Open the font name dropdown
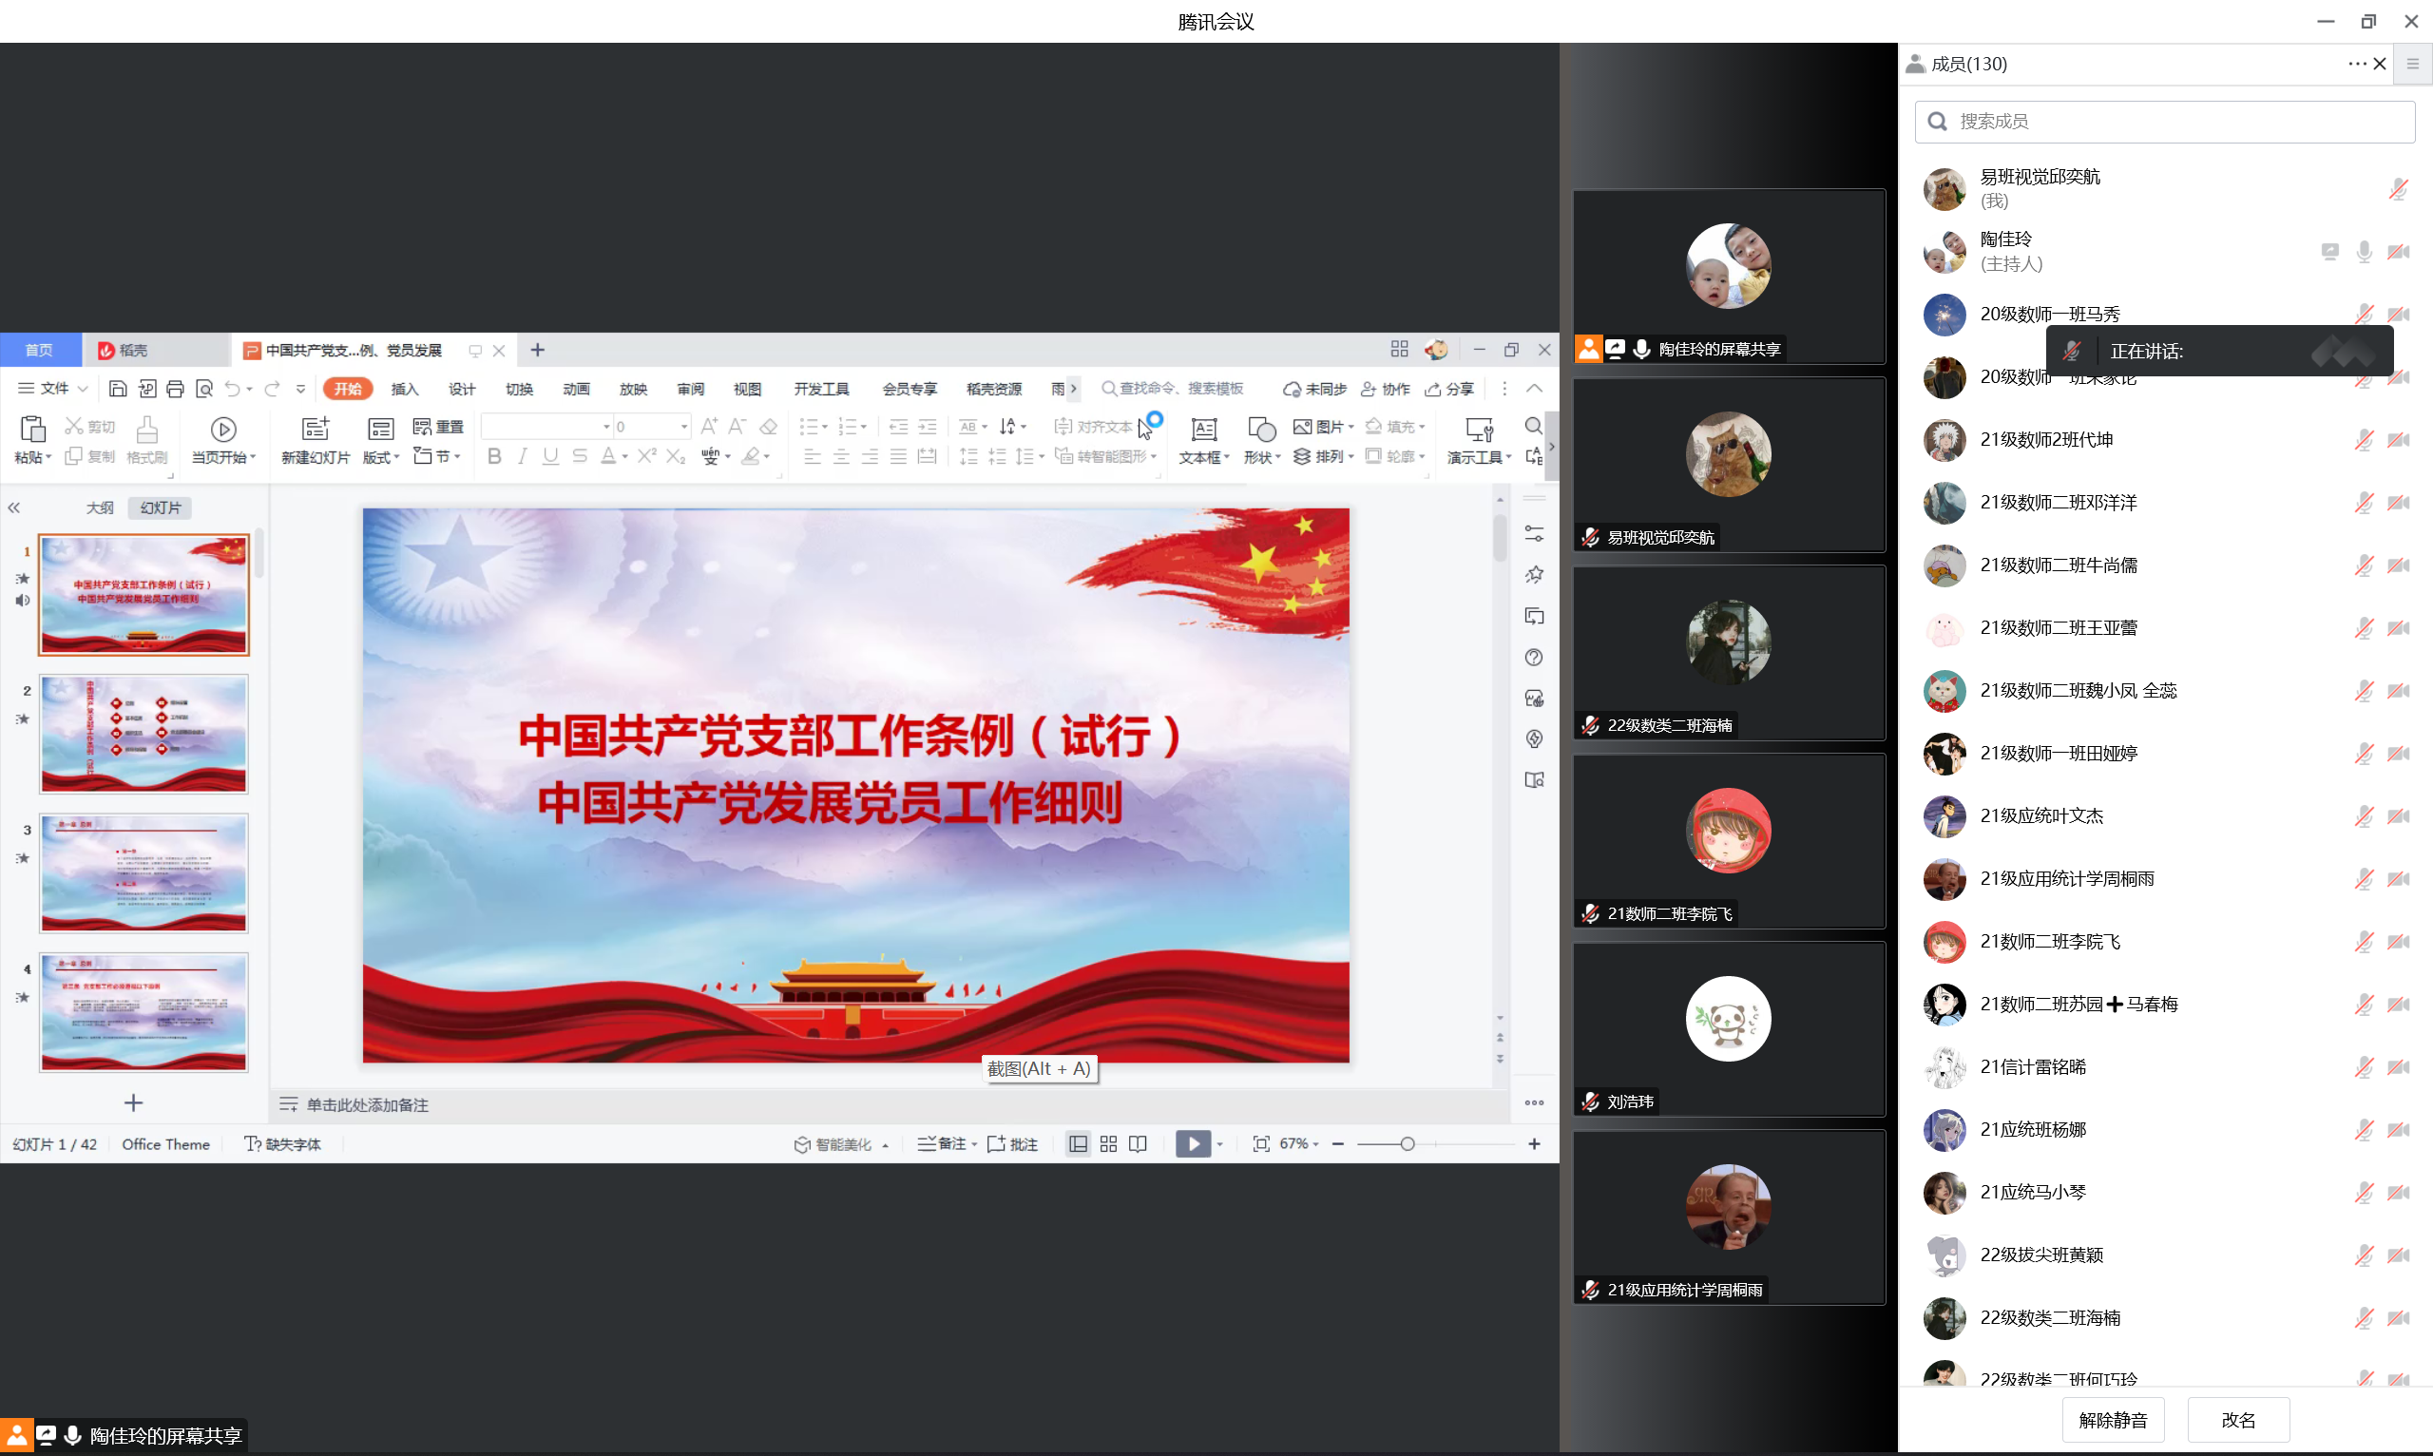 coord(606,427)
